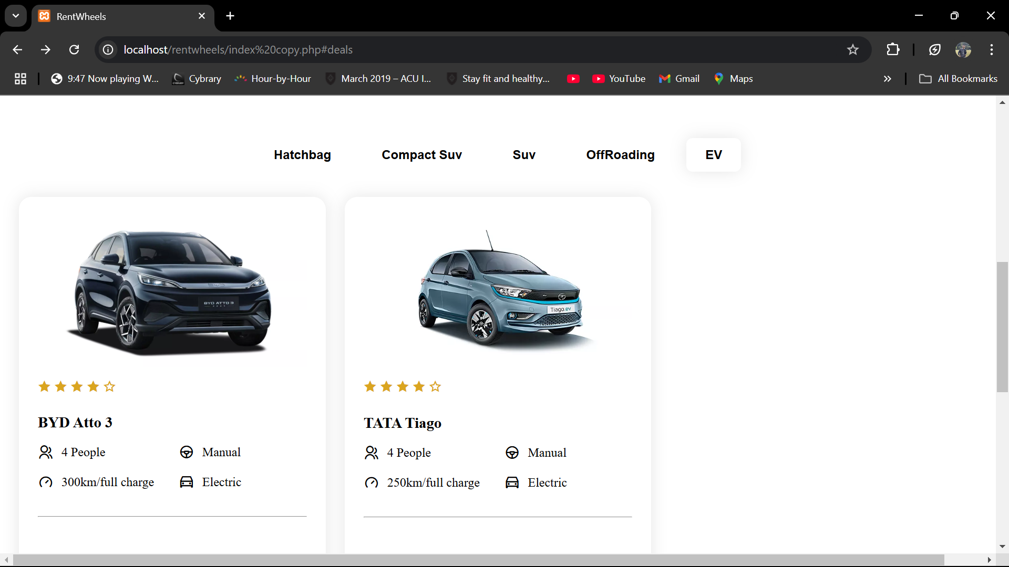Go forward in browser history
The width and height of the screenshot is (1009, 567).
[46, 50]
